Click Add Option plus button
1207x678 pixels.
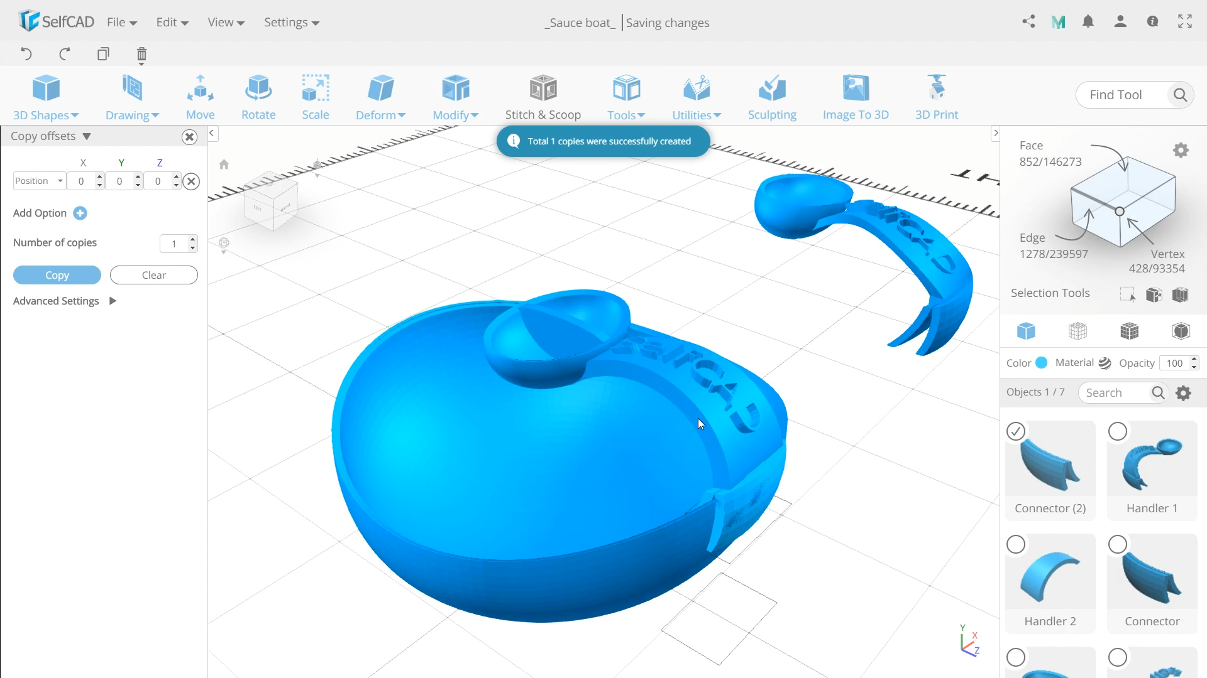[80, 213]
